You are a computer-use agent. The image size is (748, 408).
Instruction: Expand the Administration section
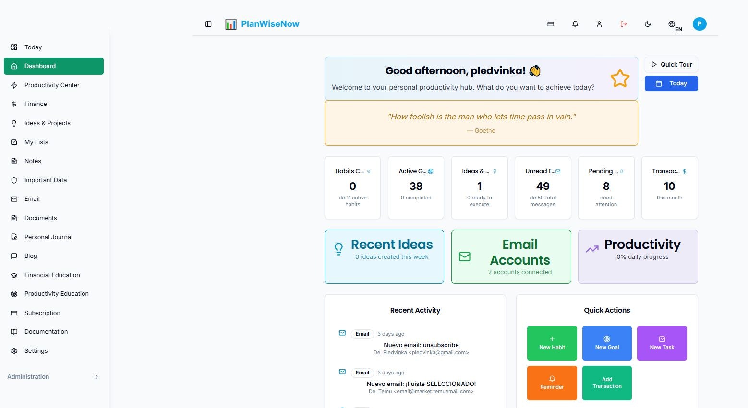(x=53, y=377)
